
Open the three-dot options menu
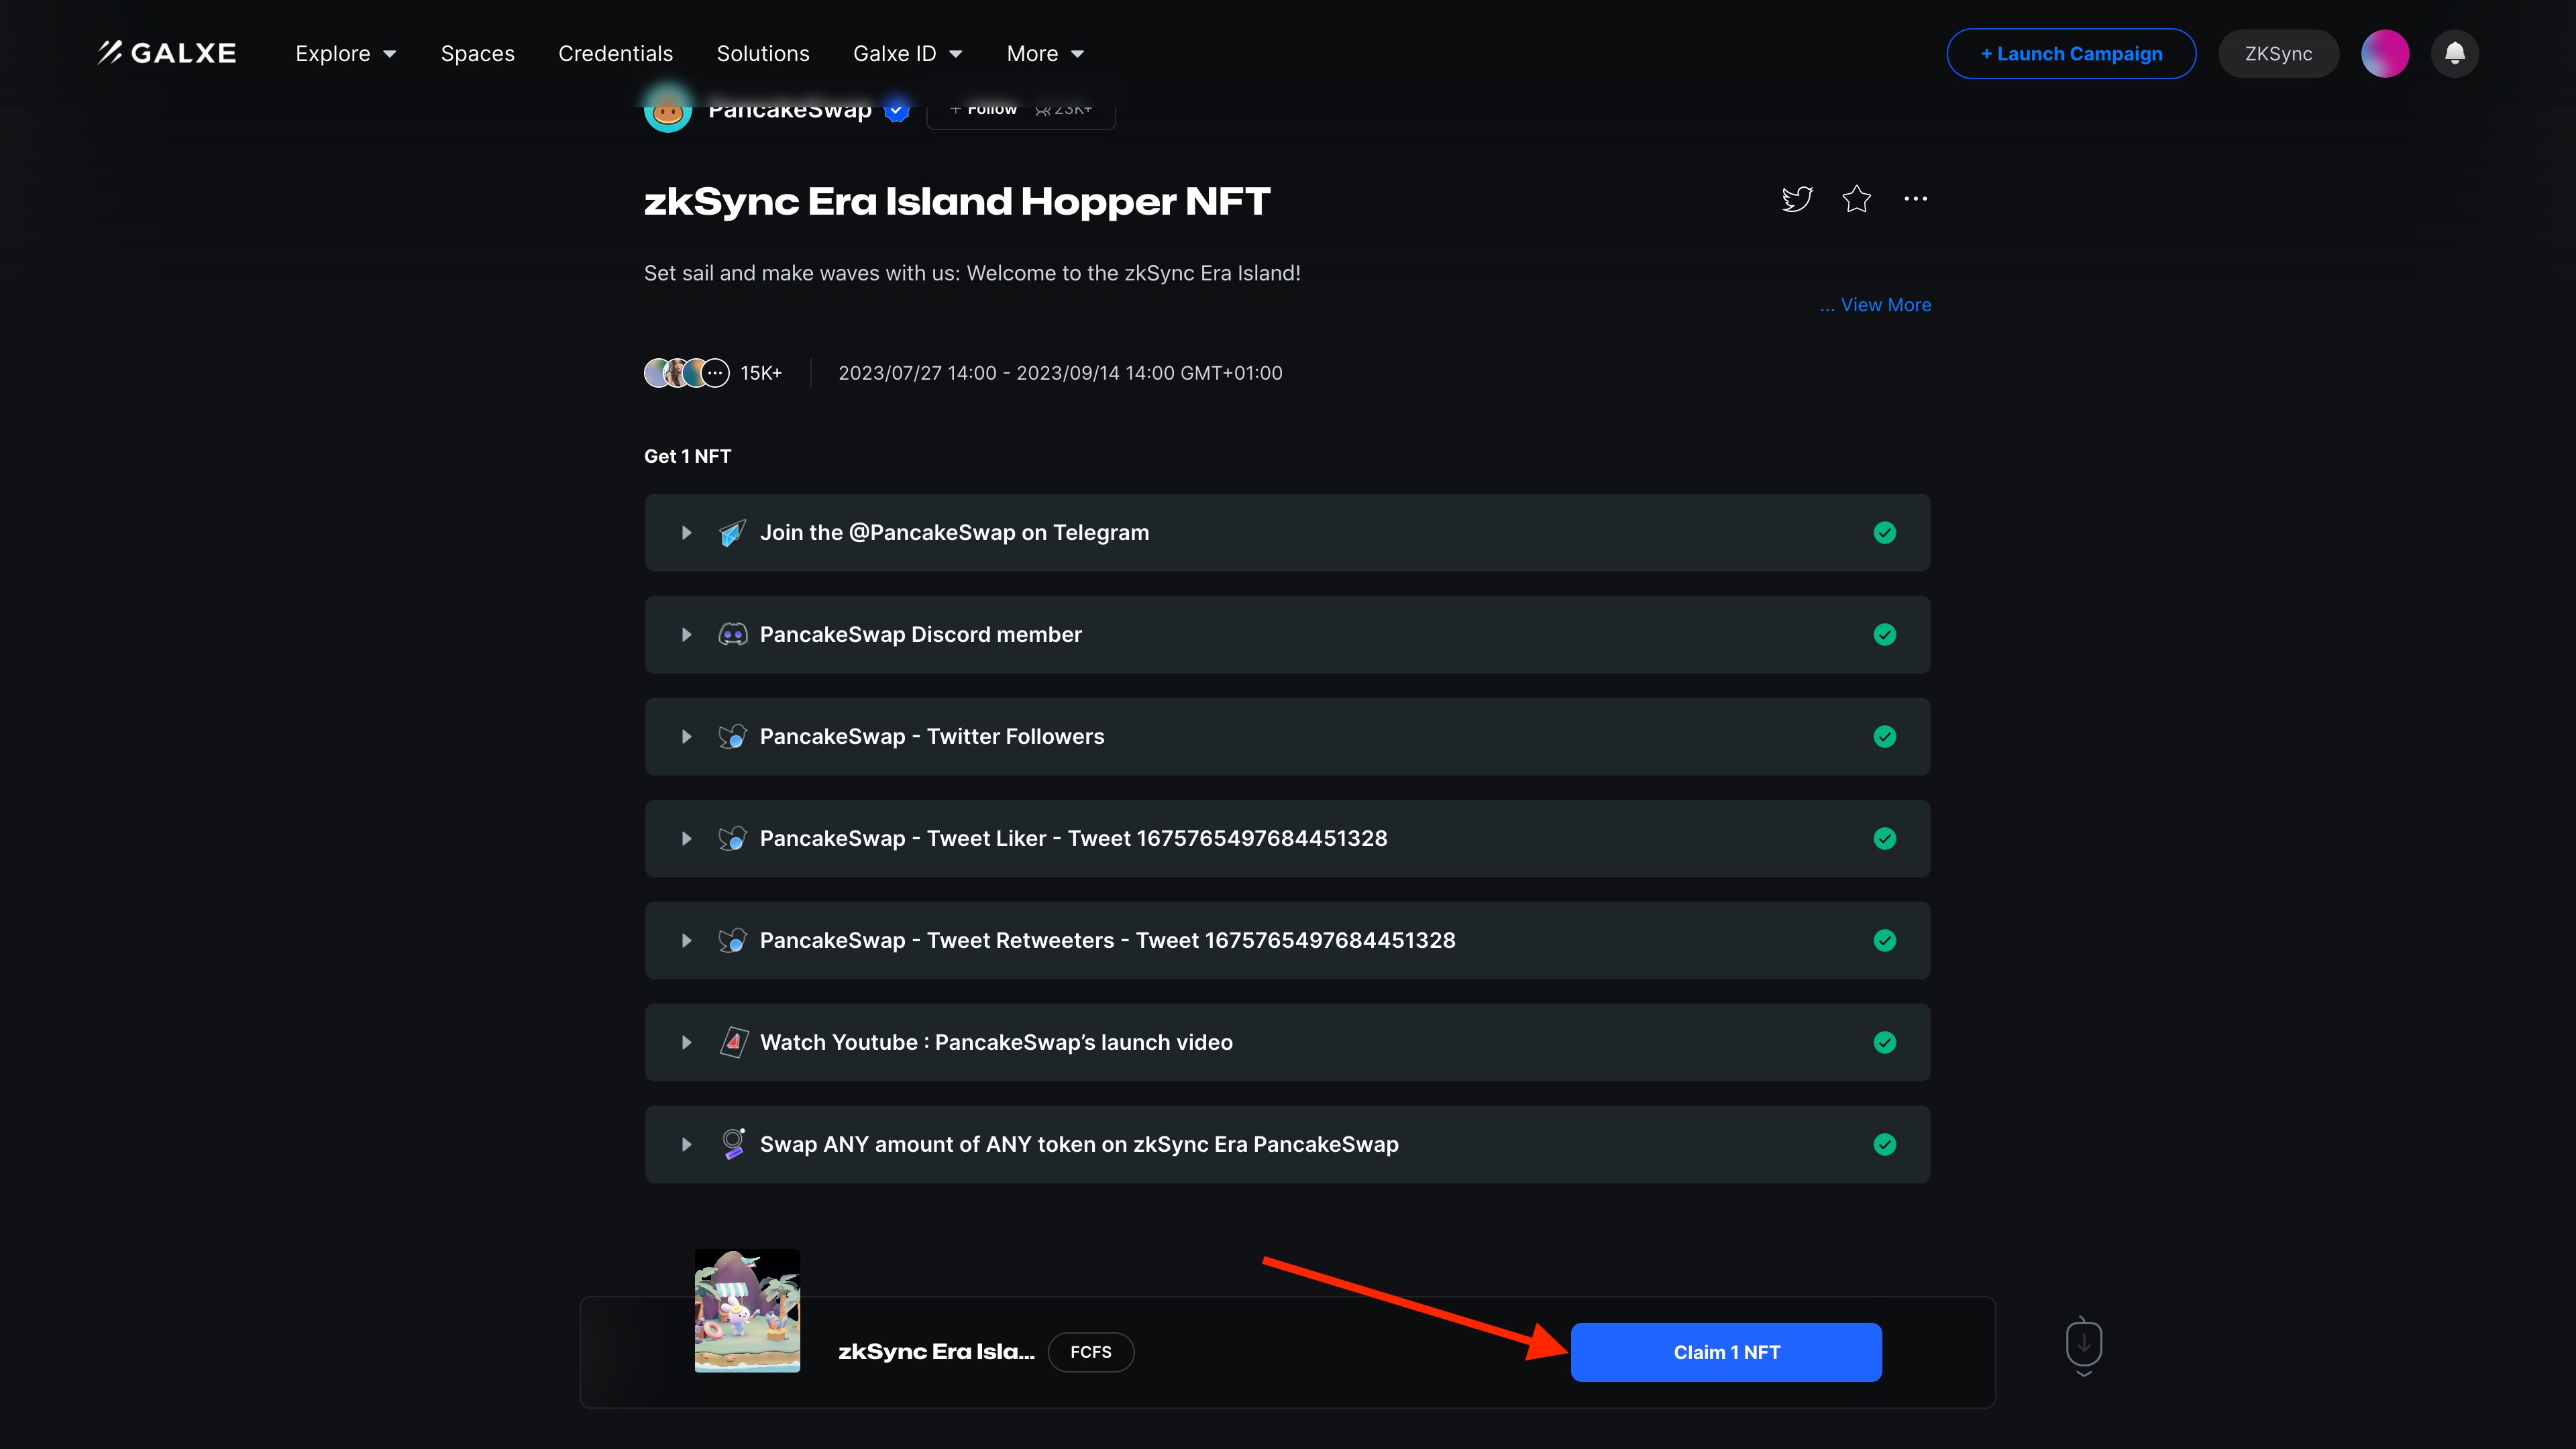[1916, 198]
